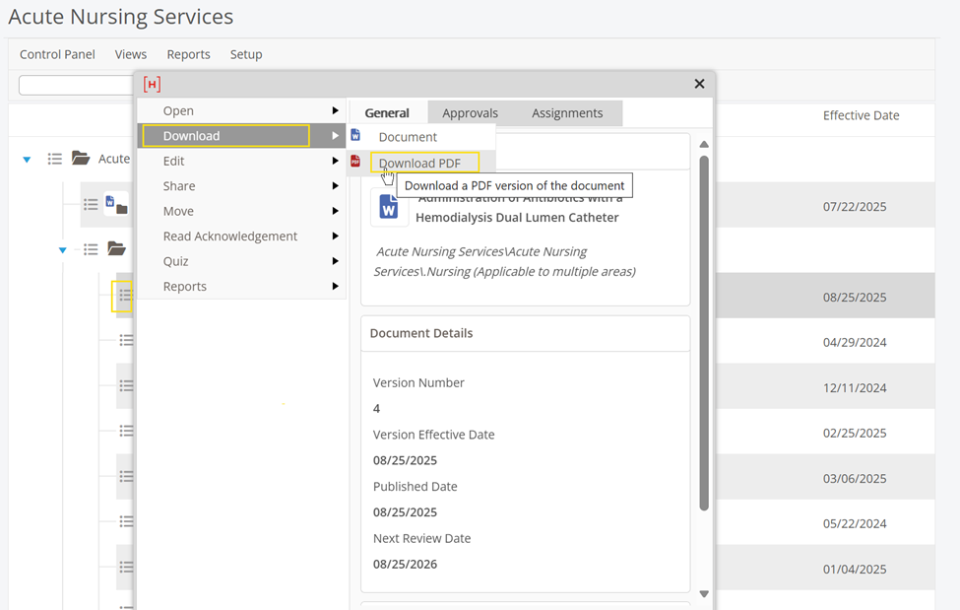Switch to the Assignments tab

tap(567, 113)
